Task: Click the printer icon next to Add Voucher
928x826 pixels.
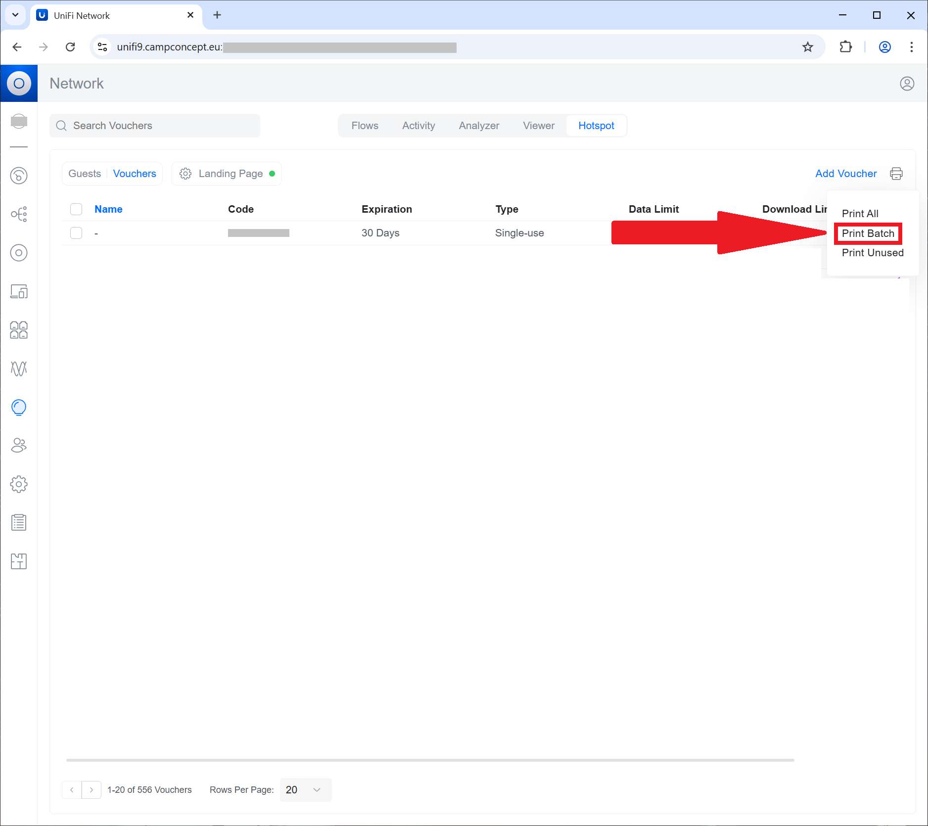Action: pyautogui.click(x=896, y=174)
